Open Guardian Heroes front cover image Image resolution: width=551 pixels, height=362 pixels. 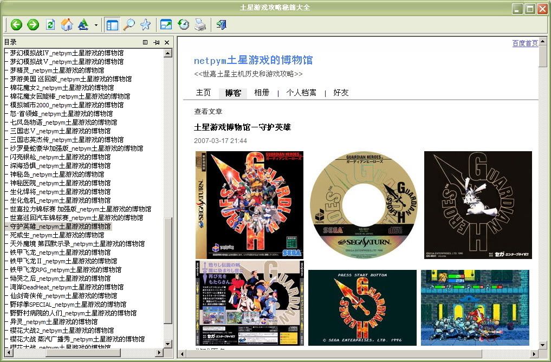coord(249,205)
